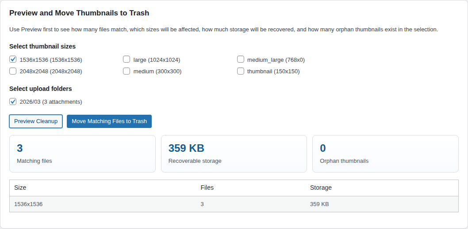Click Move Matching Files to Trash
This screenshot has height=229, width=468.
(109, 121)
